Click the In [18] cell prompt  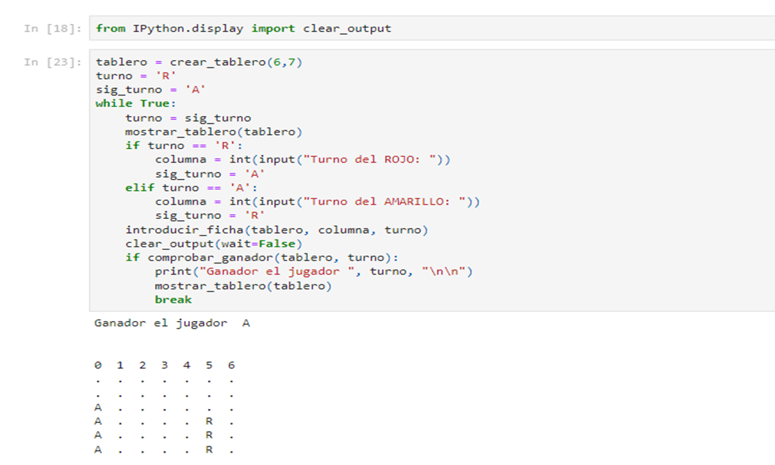coord(53,28)
